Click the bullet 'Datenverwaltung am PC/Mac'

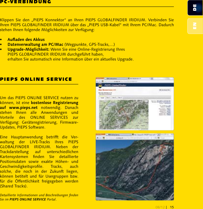pyautogui.click(x=35, y=44)
